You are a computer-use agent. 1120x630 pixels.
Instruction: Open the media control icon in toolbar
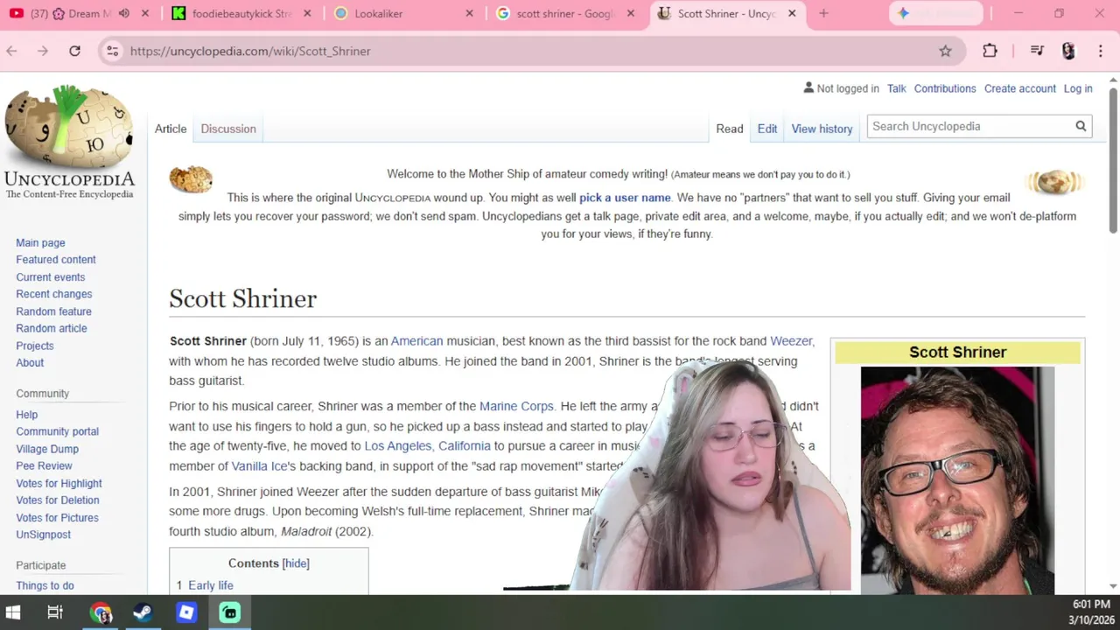tap(1037, 51)
